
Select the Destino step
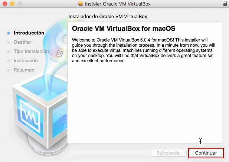pos(22,42)
